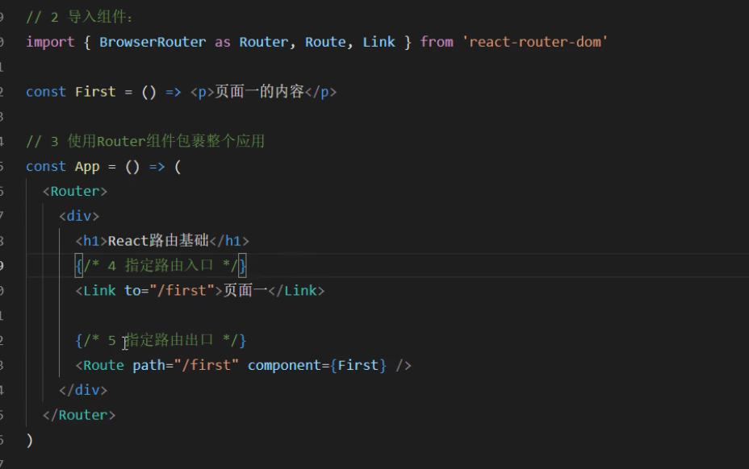Click the App constant name
This screenshot has width=749, height=469.
[x=87, y=167]
